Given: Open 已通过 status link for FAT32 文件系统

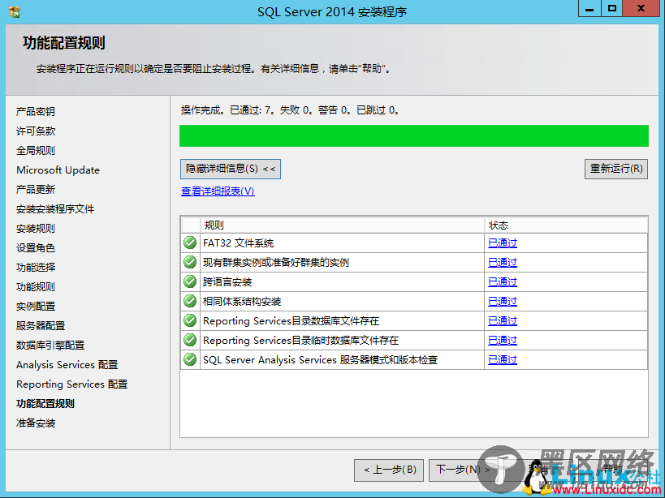Looking at the screenshot, I should (x=503, y=243).
